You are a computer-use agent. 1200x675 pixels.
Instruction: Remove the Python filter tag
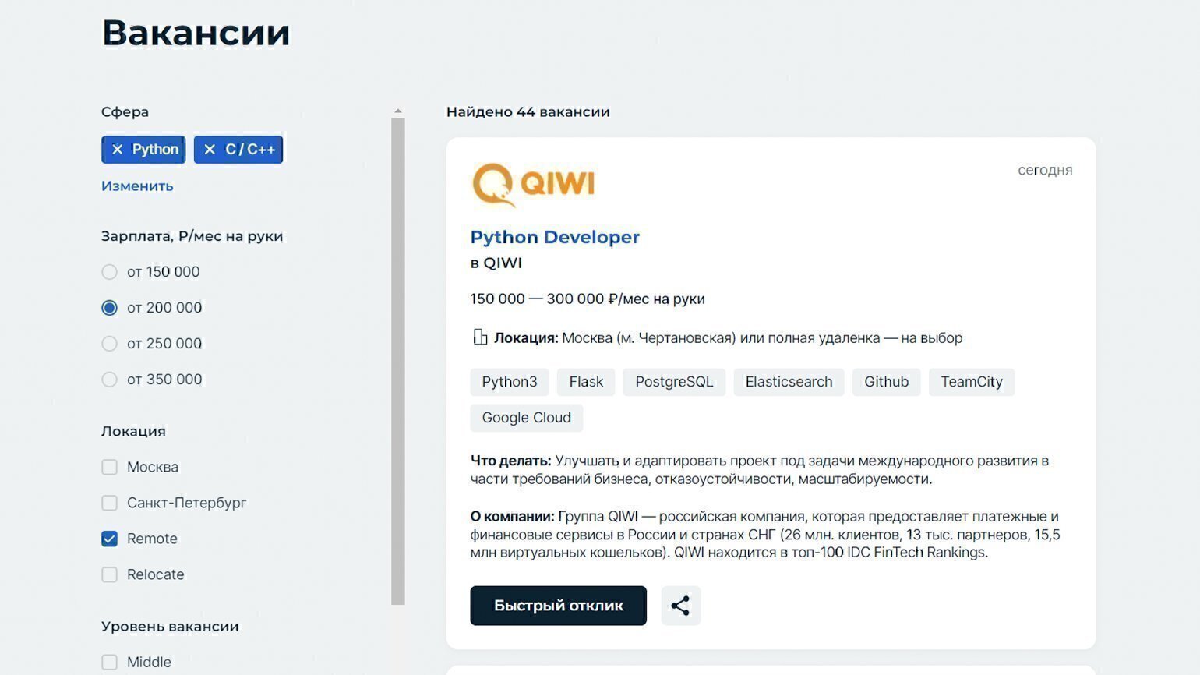point(118,150)
